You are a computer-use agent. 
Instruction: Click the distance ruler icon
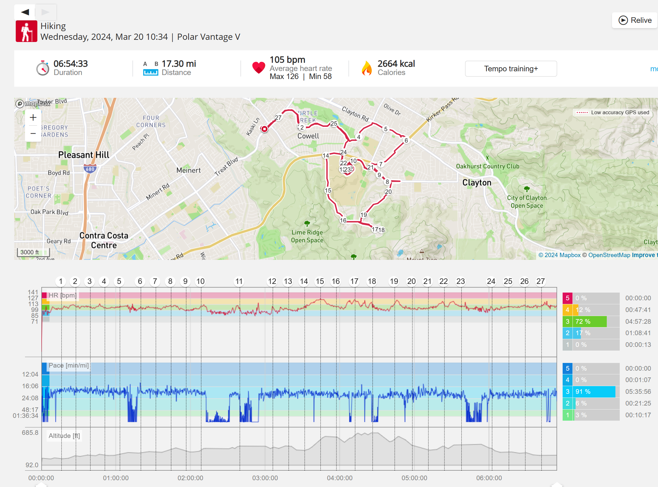click(151, 72)
